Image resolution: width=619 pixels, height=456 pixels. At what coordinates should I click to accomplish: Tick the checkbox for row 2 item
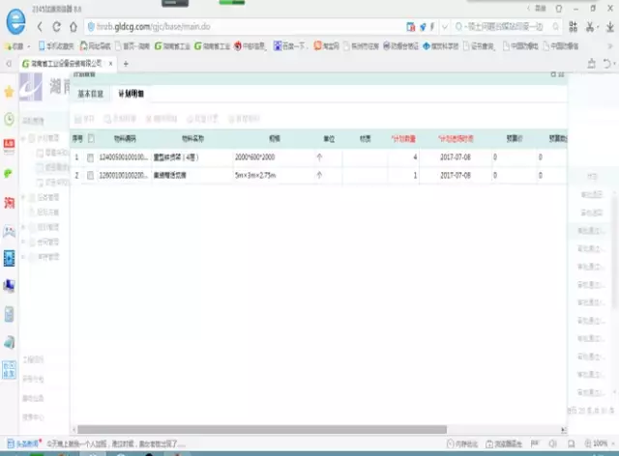click(x=91, y=176)
